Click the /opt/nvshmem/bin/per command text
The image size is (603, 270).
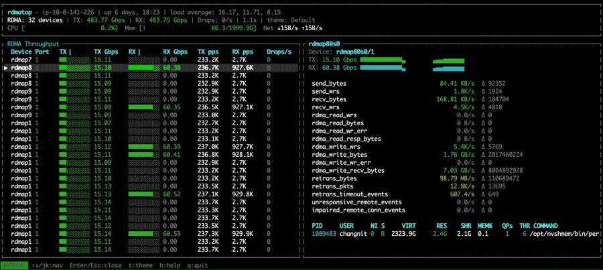pyautogui.click(x=565, y=234)
